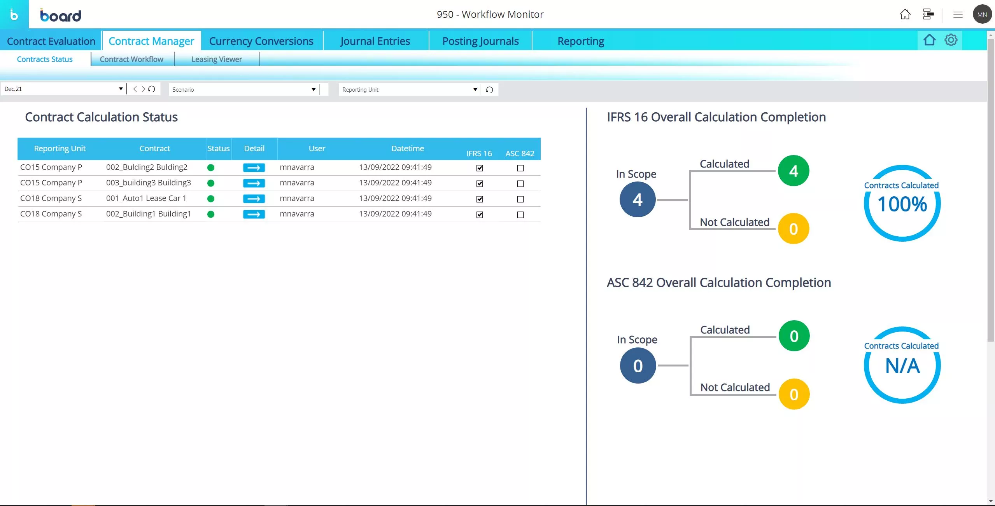Click the next period navigation arrow
This screenshot has height=506, width=995.
142,89
